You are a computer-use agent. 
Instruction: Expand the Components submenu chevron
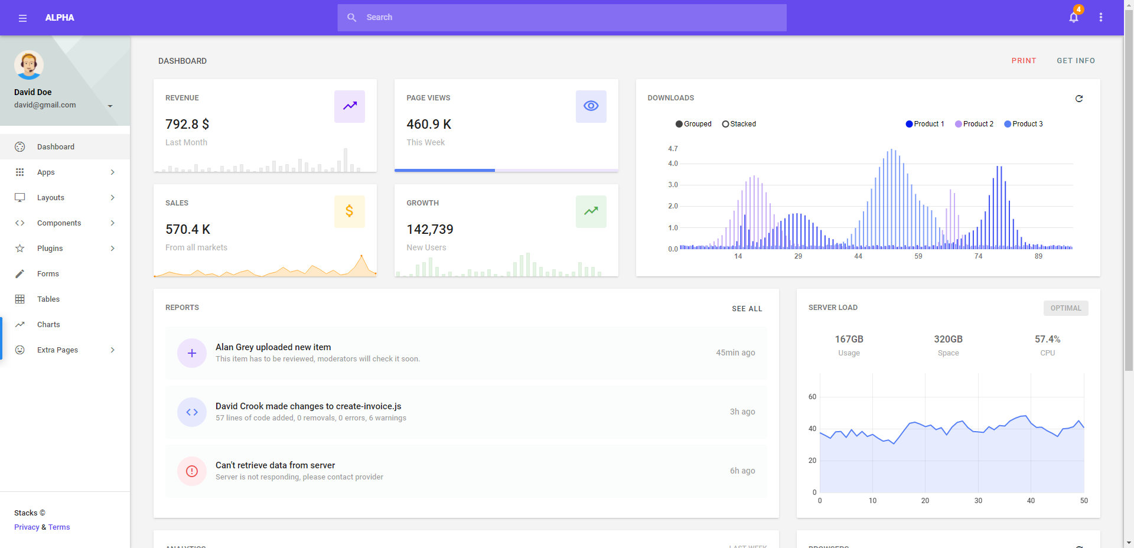112,223
